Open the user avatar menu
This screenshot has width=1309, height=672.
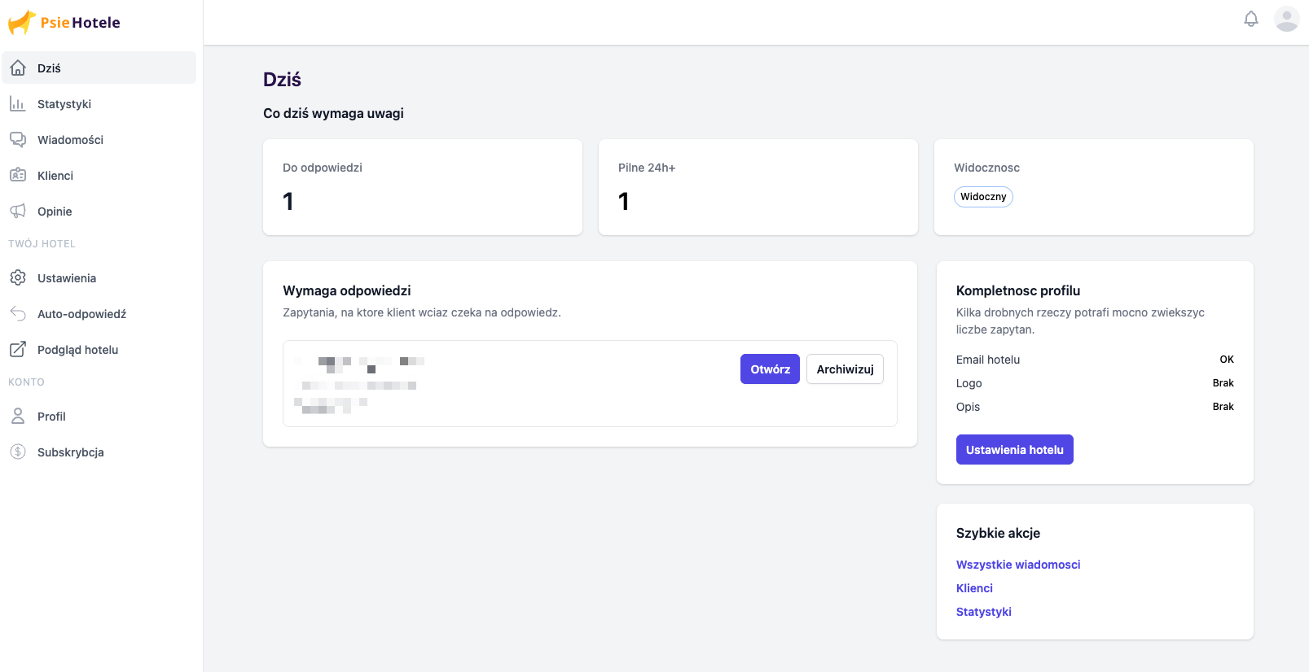coord(1287,19)
